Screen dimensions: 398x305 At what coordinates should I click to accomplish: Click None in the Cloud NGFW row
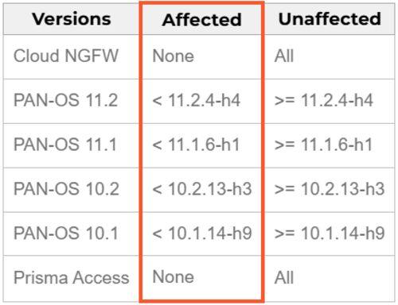(x=174, y=56)
